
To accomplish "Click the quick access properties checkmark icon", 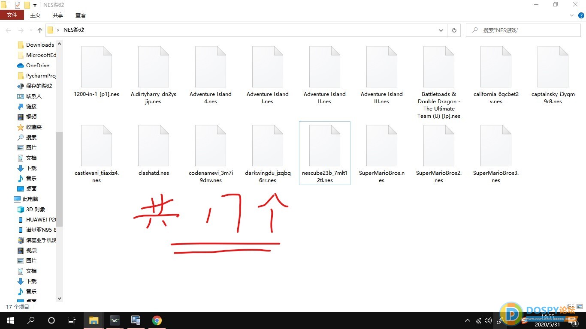I will [x=18, y=5].
